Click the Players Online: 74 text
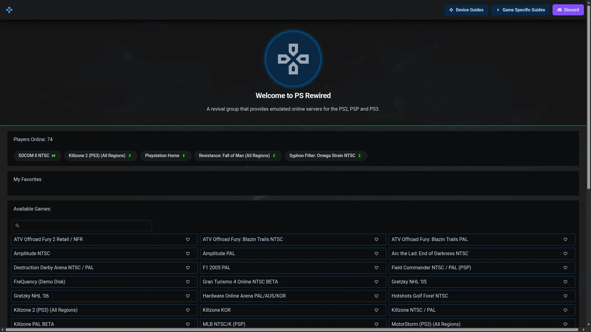 (33, 140)
